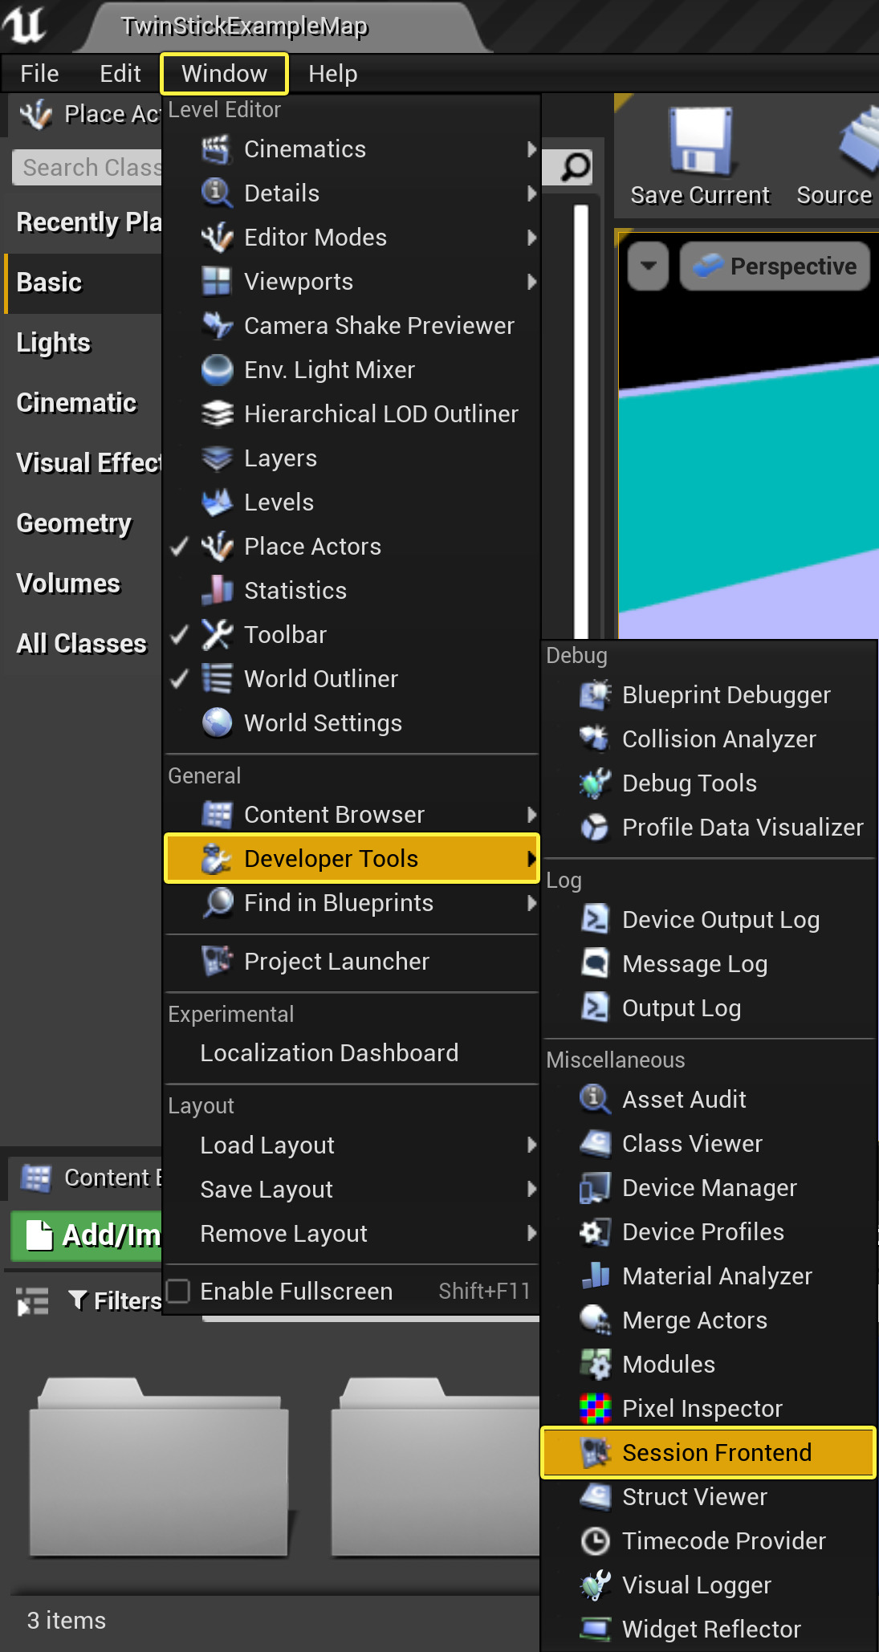Image resolution: width=879 pixels, height=1652 pixels.
Task: Click the TwinStickExampleMap tab
Action: pos(244,26)
